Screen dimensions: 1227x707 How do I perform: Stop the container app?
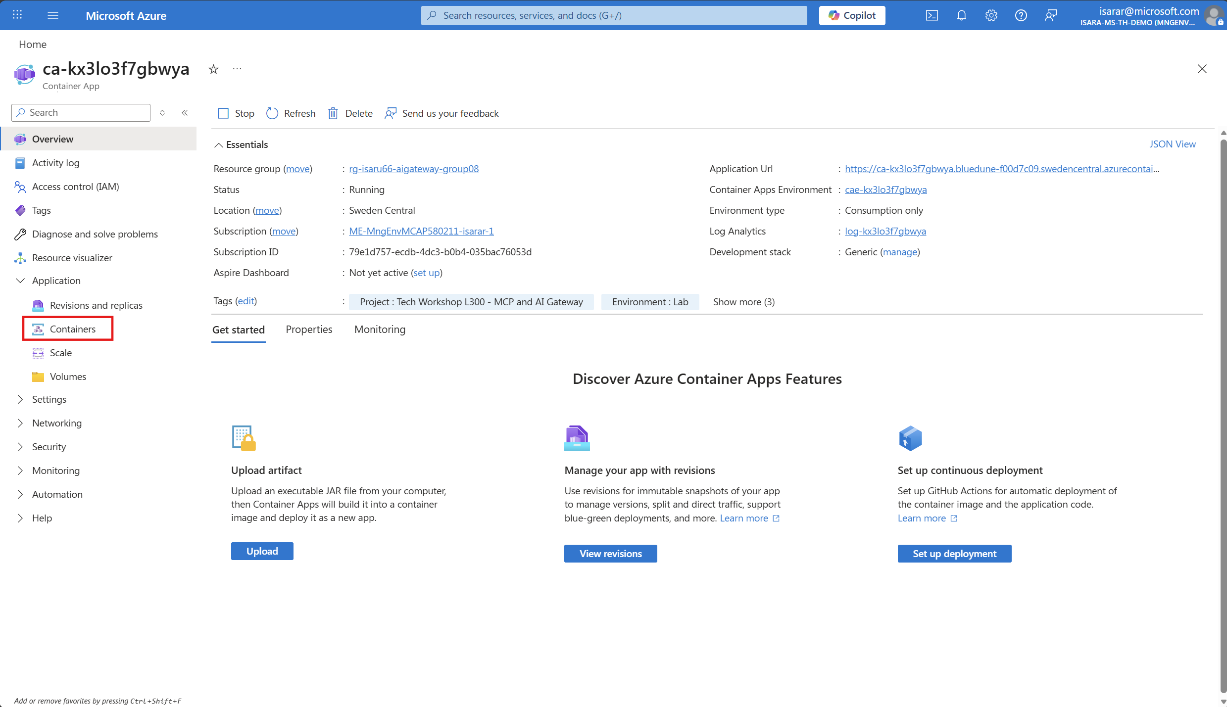[236, 113]
